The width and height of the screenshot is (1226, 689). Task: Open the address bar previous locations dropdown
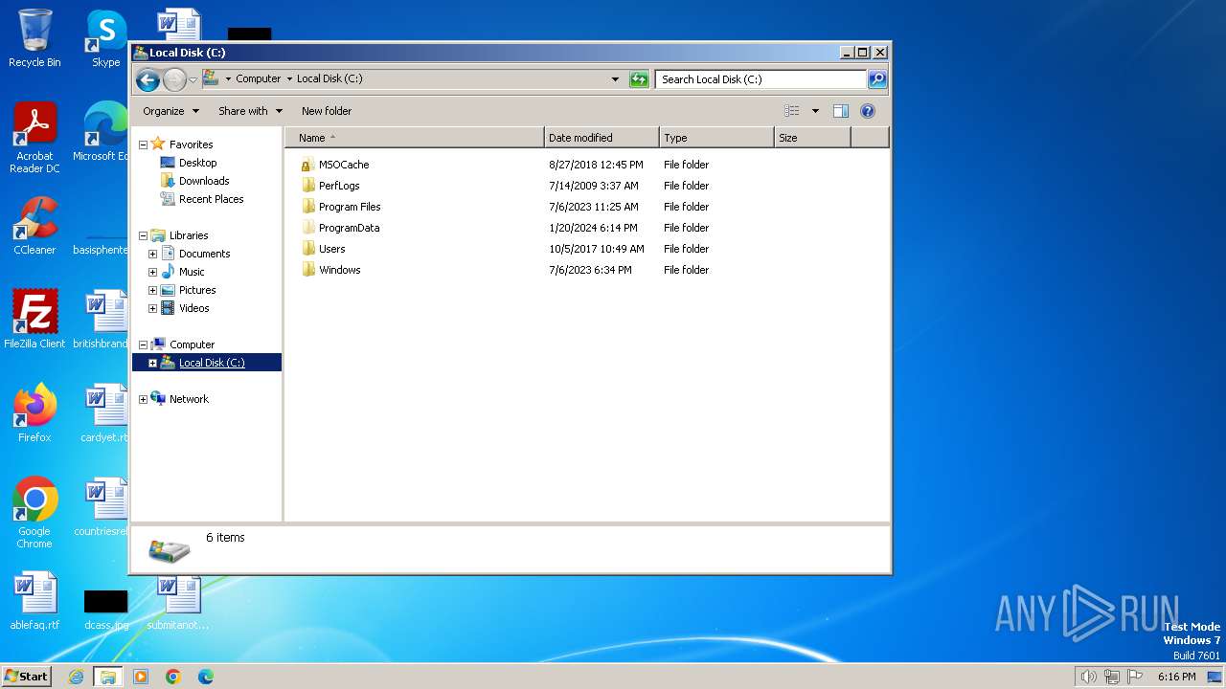coord(615,79)
